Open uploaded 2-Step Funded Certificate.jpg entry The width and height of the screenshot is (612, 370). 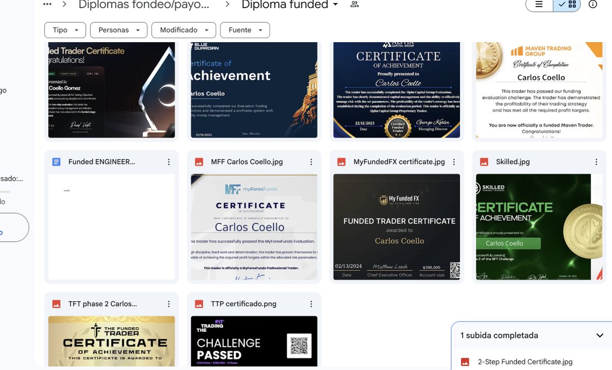pos(531,362)
